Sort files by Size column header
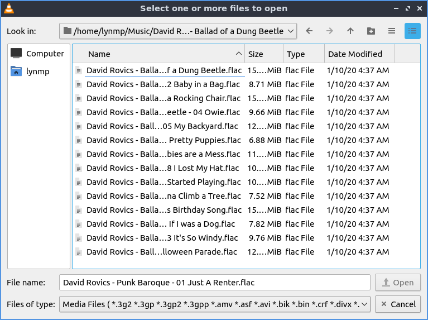428x320 pixels. [263, 54]
